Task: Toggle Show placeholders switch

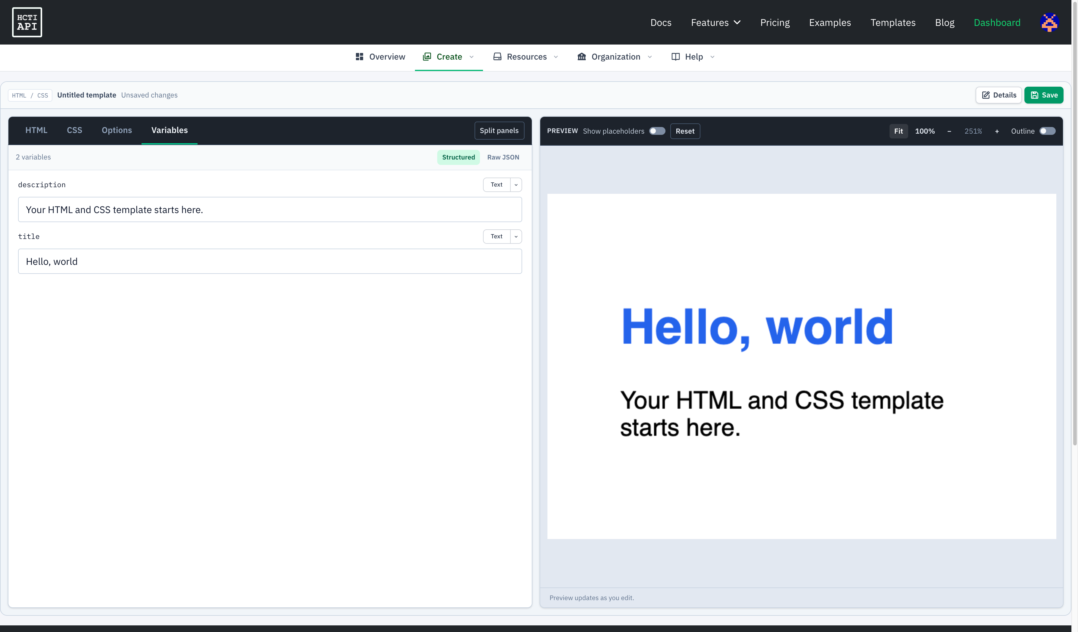Action: coord(657,131)
